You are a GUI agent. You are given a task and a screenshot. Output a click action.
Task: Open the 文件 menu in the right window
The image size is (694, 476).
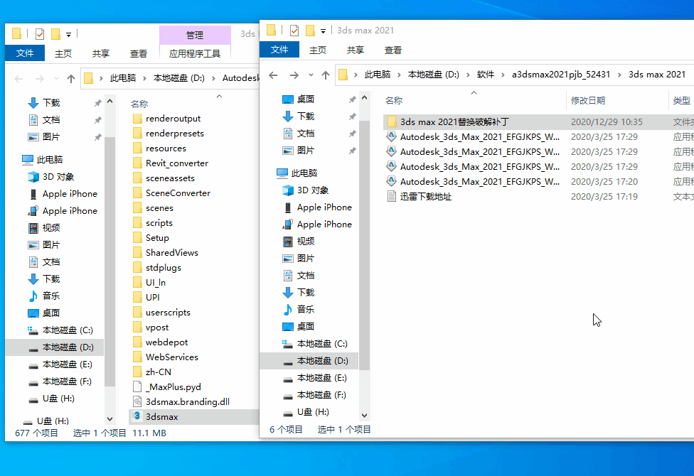pyautogui.click(x=279, y=50)
